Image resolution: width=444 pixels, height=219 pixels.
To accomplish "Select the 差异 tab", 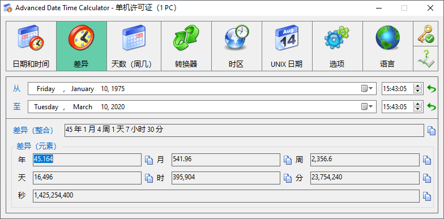I will (82, 46).
